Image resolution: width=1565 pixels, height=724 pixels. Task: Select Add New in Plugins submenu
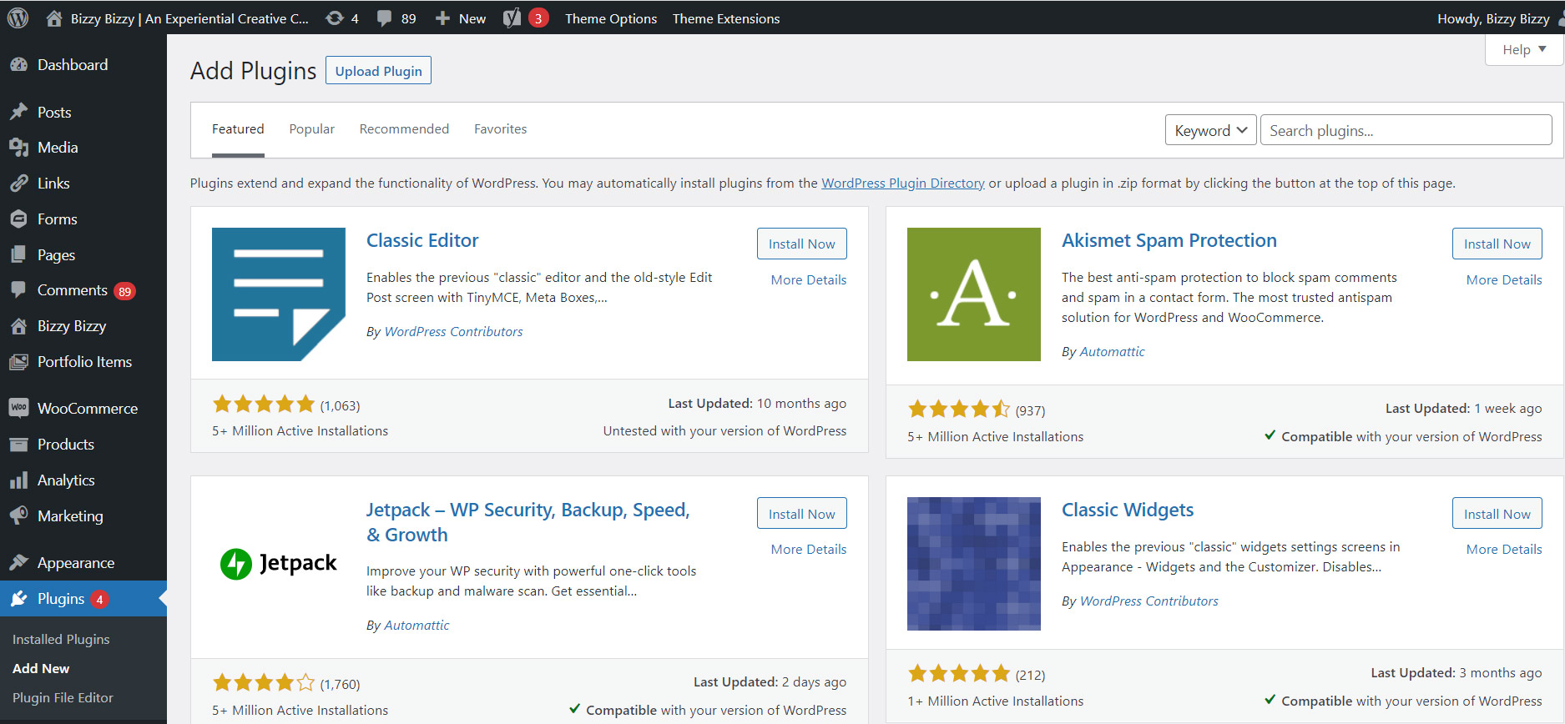pos(41,669)
